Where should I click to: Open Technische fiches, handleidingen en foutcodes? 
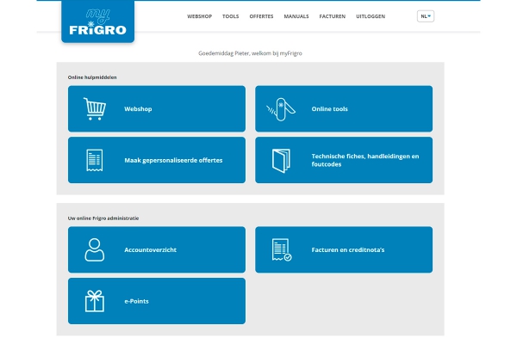[x=365, y=160]
